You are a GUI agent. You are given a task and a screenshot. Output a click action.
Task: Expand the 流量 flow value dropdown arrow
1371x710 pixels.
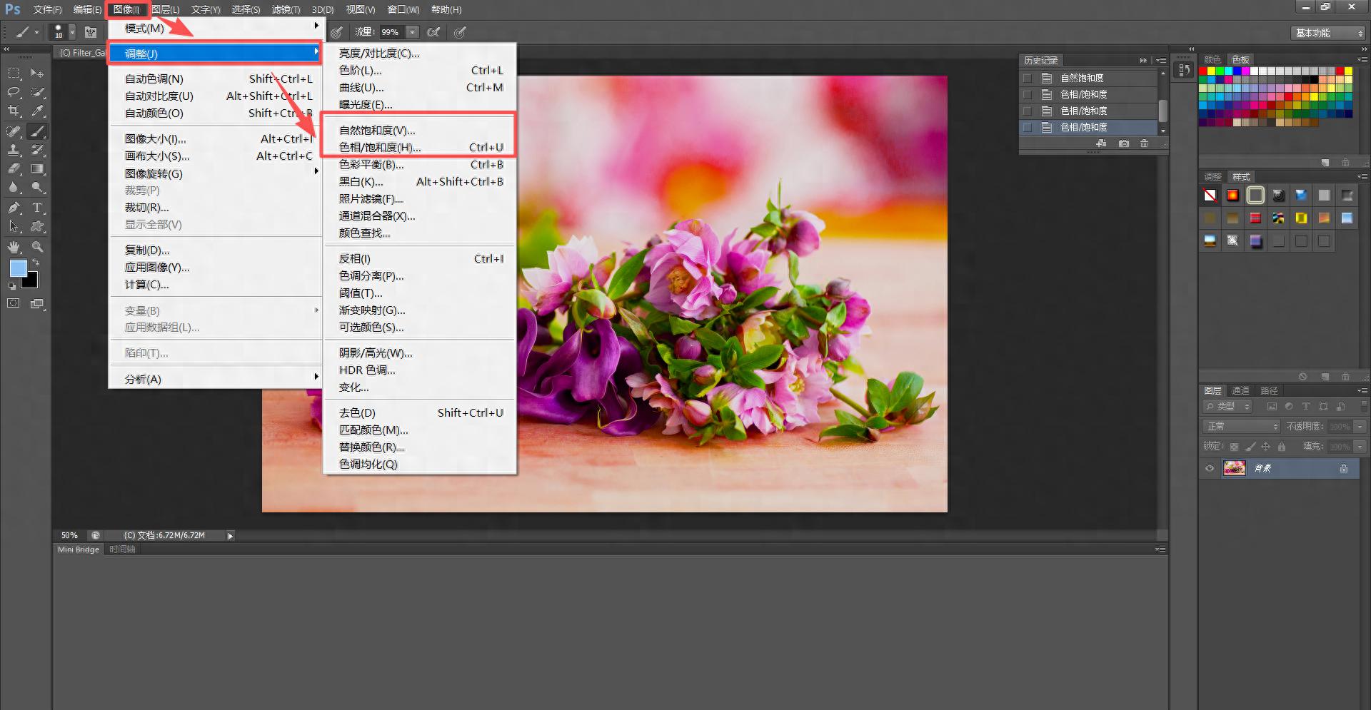pyautogui.click(x=412, y=32)
